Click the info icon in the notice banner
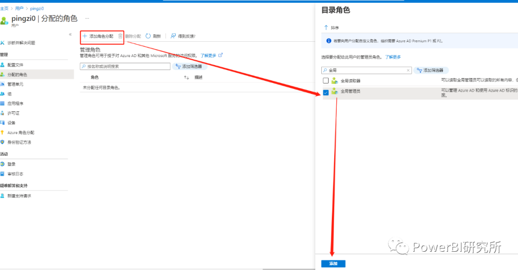The height and width of the screenshot is (270, 518). (329, 41)
